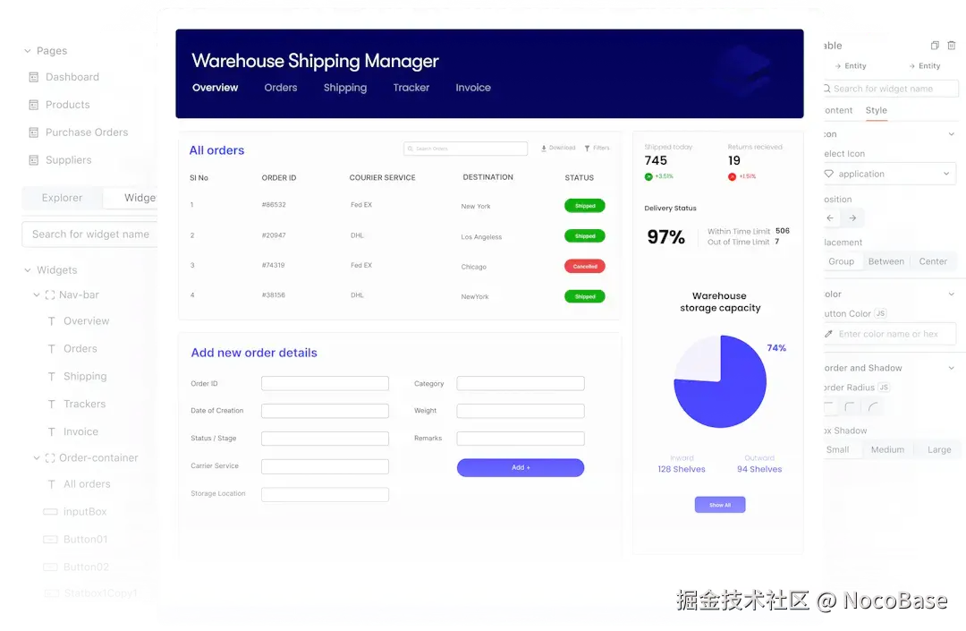Collapse the Pages section
The width and height of the screenshot is (966, 631).
pos(27,51)
